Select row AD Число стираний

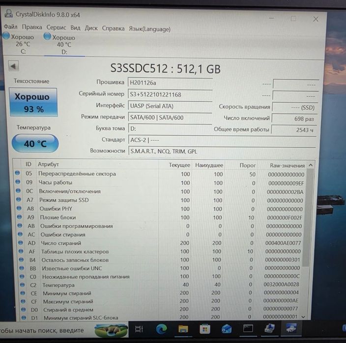coord(160,243)
